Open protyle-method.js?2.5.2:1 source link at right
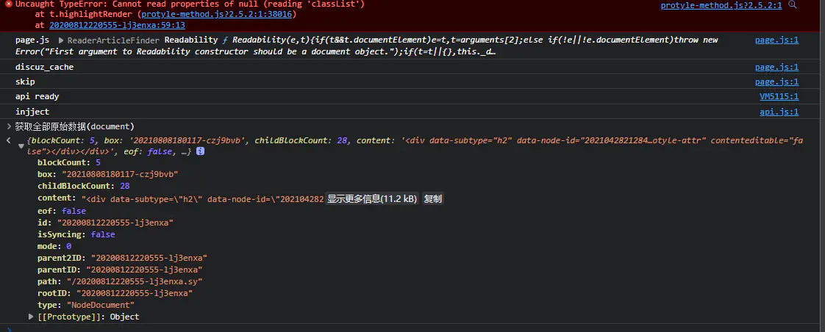This screenshot has width=825, height=332. click(x=721, y=5)
